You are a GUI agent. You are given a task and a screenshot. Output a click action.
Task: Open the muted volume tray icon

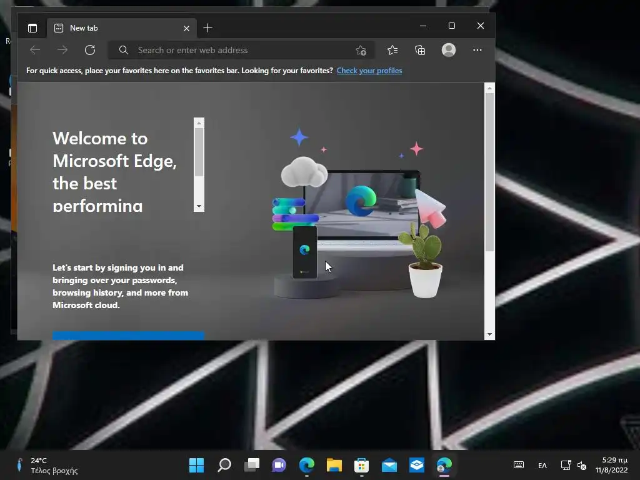coord(582,465)
